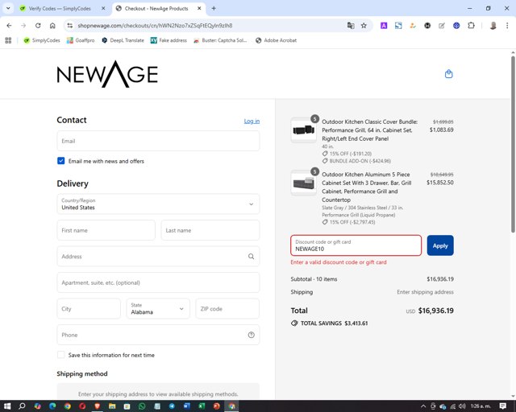
Task: Click the Email input field
Action: coord(158,141)
